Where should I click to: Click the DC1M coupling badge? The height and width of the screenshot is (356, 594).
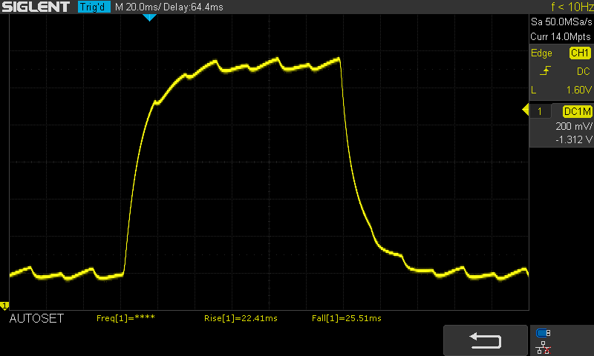[578, 111]
